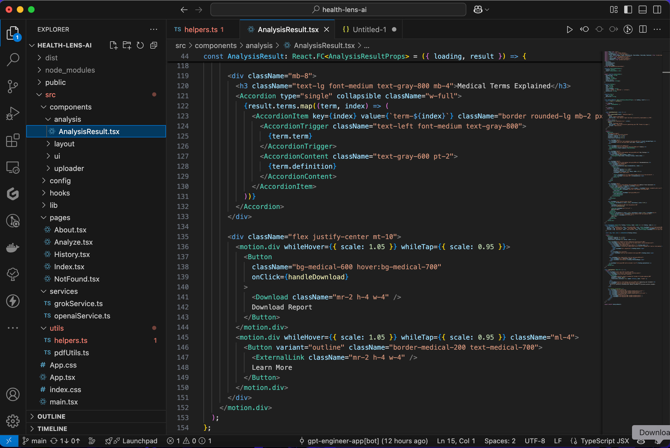Image resolution: width=670 pixels, height=448 pixels.
Task: Switch to the Untitled-1 tab
Action: [x=369, y=29]
